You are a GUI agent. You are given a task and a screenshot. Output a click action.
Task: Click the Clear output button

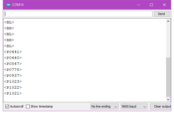162,106
